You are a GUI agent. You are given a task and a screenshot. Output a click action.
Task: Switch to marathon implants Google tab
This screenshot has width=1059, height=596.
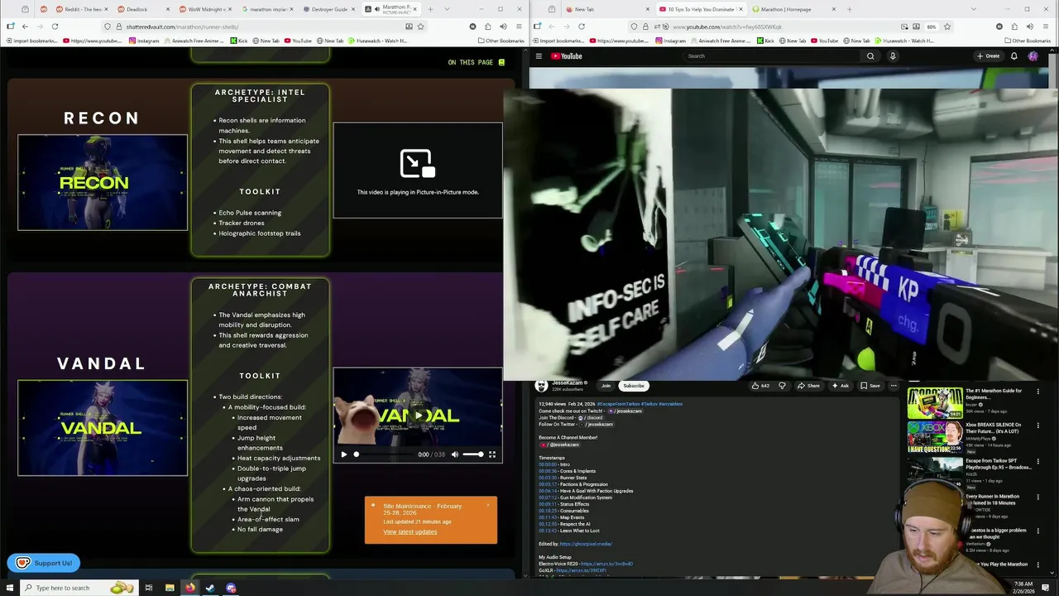point(269,9)
